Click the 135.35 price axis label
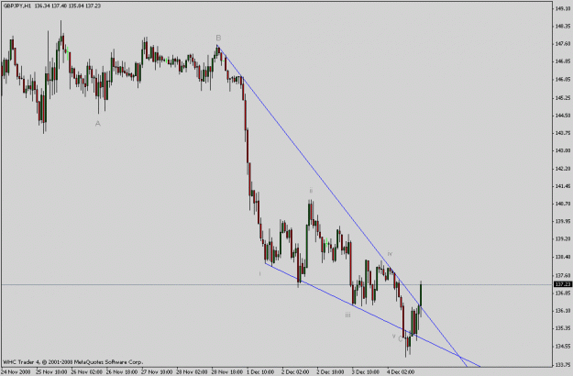 [563, 327]
